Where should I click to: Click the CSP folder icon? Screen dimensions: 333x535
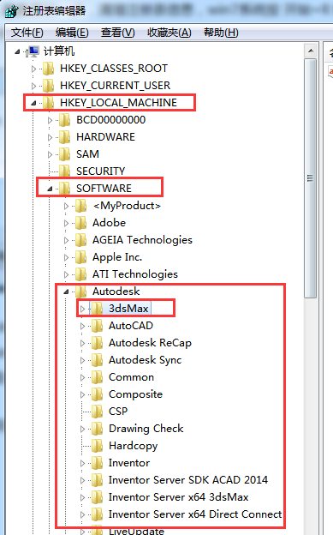[98, 412]
